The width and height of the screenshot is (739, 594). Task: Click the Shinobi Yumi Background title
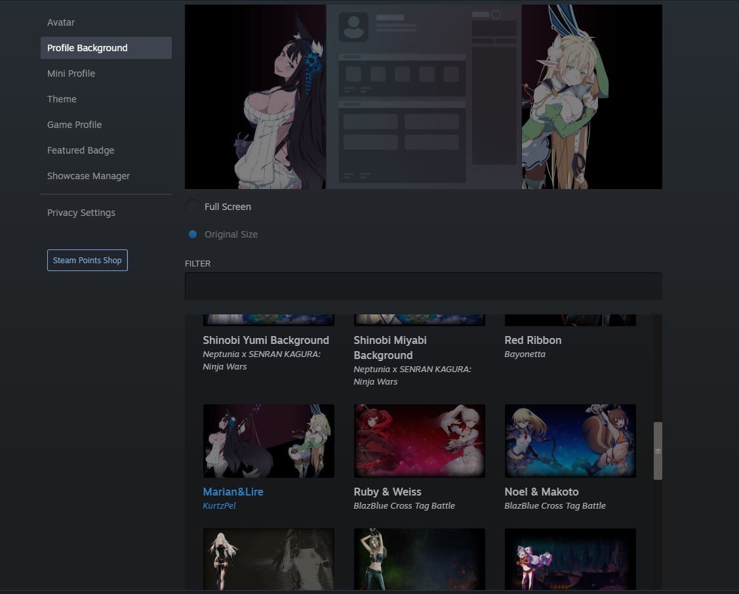(x=266, y=340)
